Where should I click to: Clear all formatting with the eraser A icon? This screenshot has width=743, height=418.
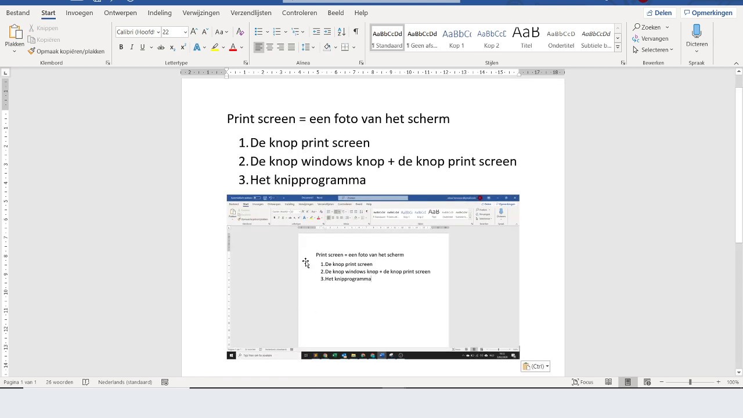(240, 32)
